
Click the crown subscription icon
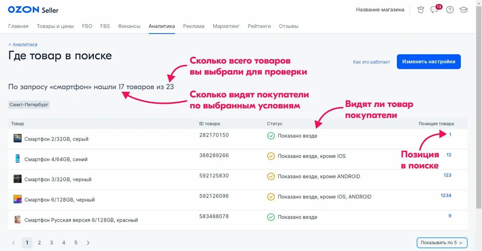420,9
